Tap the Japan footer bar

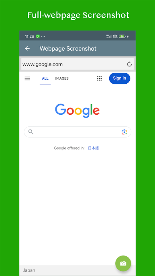(x=77, y=270)
